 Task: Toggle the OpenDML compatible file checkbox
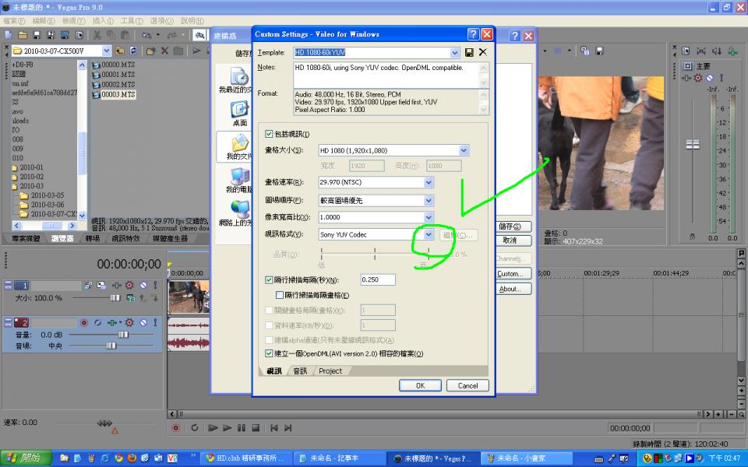click(270, 353)
